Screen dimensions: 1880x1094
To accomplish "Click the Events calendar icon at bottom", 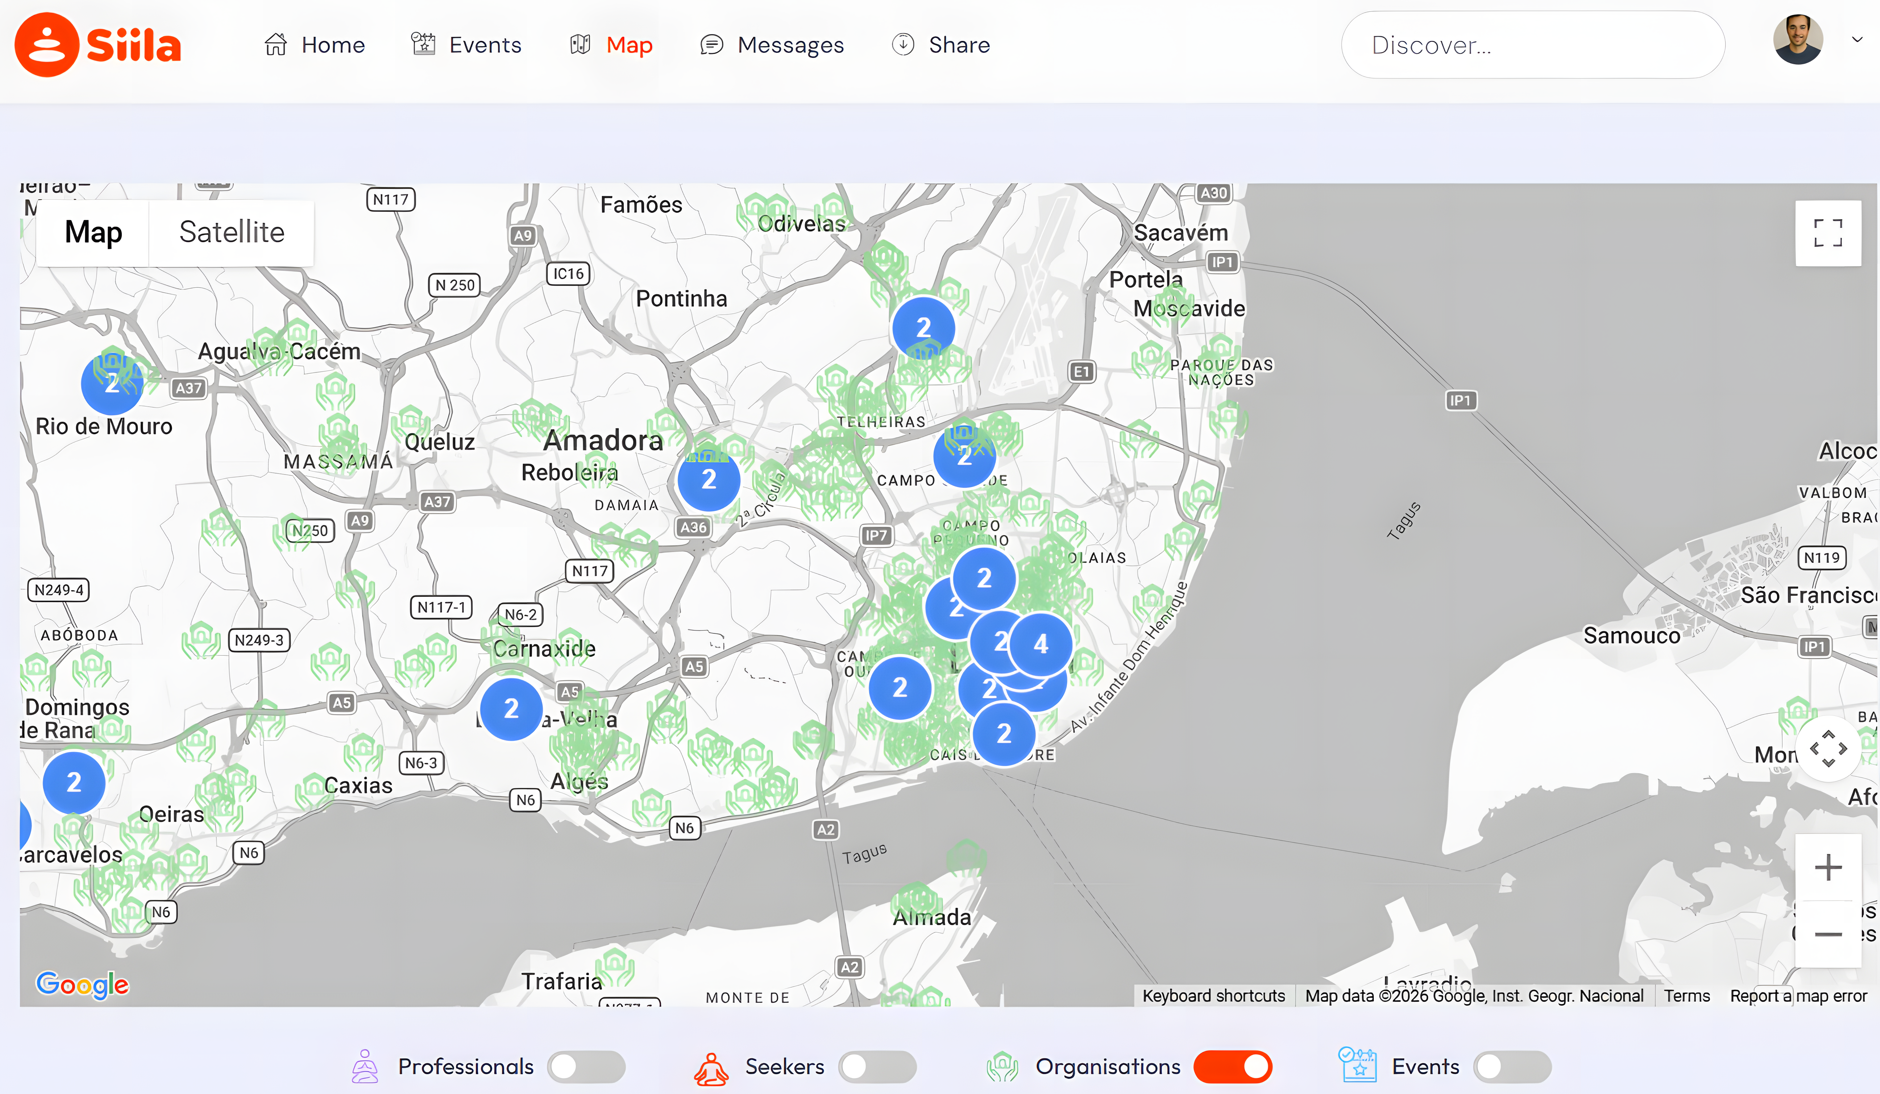I will click(x=1357, y=1065).
